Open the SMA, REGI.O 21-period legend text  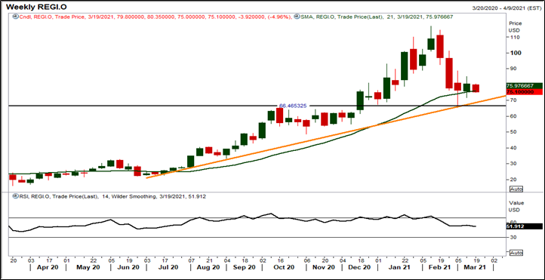coord(376,17)
